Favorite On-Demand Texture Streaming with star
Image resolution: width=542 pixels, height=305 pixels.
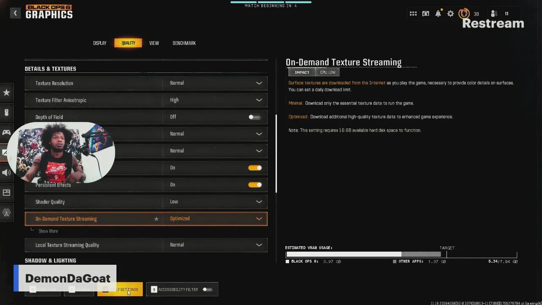pos(156,219)
